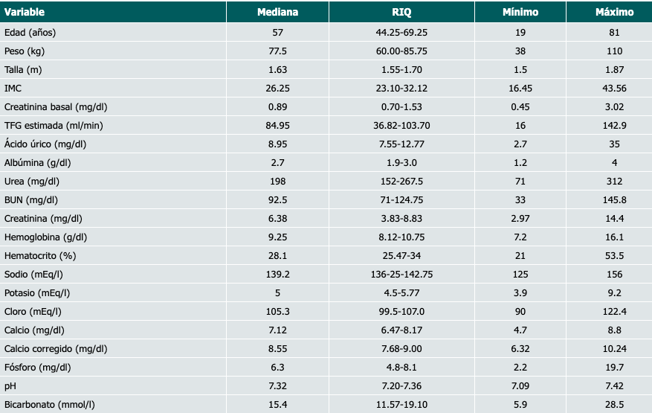Image resolution: width=652 pixels, height=413 pixels.
Task: Click the Sodio maximum value 156
Action: pyautogui.click(x=614, y=274)
